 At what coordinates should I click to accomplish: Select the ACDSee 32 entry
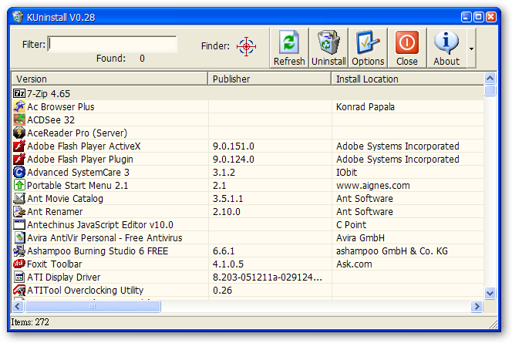[51, 119]
